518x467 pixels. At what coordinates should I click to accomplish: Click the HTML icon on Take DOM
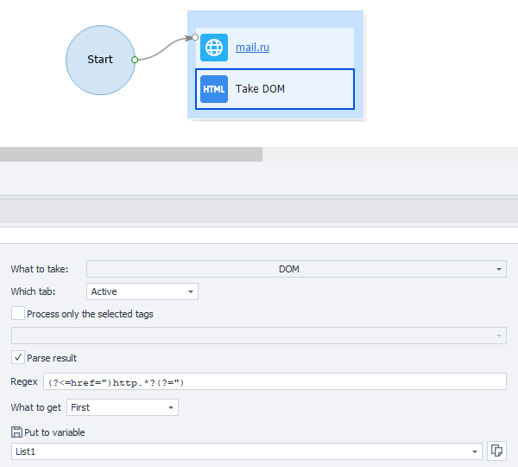pos(214,89)
